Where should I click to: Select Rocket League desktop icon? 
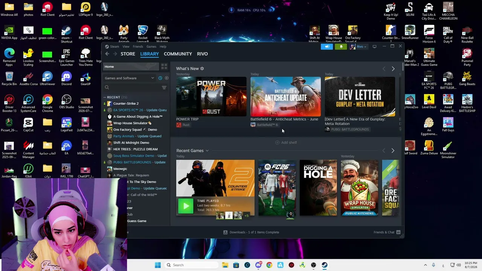[143, 35]
